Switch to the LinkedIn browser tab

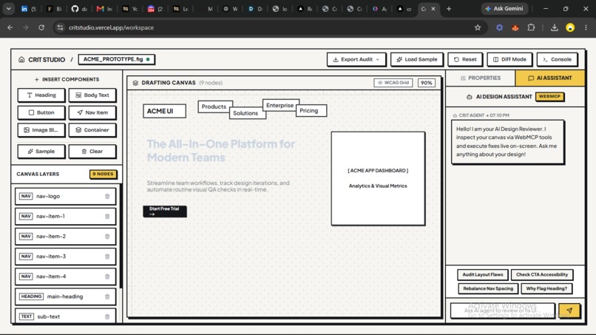click(29, 9)
